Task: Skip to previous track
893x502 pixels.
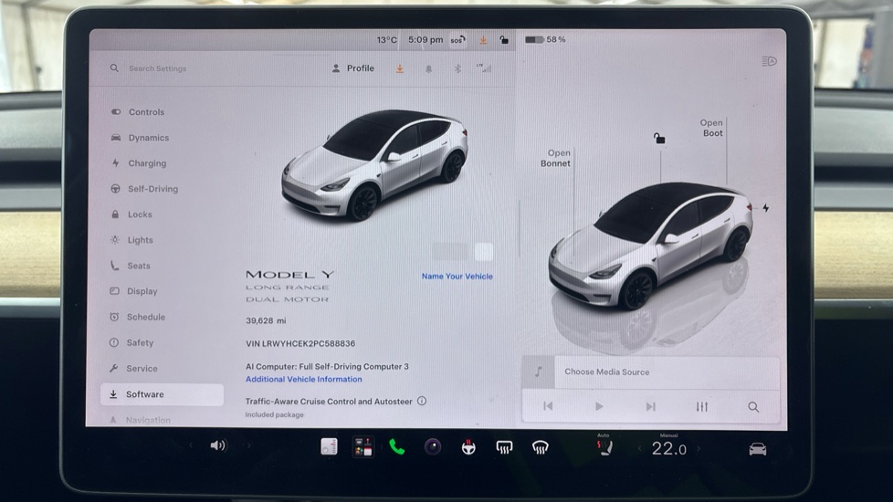Action: [x=548, y=406]
